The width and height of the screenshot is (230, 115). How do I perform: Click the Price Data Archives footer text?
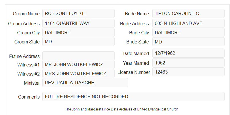click(x=122, y=109)
